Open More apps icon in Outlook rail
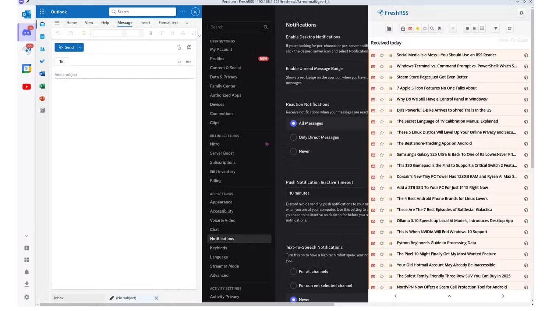The width and height of the screenshot is (552, 311). click(42, 110)
